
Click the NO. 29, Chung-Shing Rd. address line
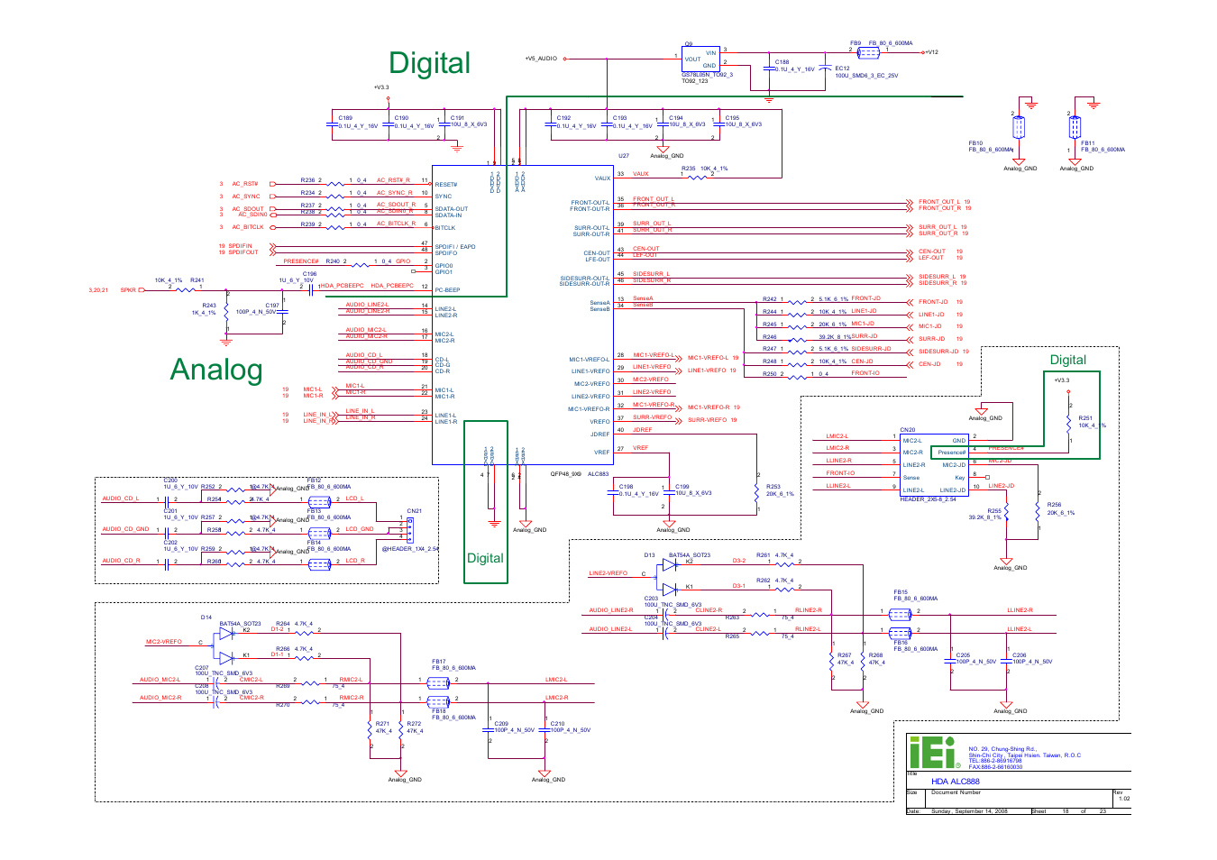coord(1002,749)
